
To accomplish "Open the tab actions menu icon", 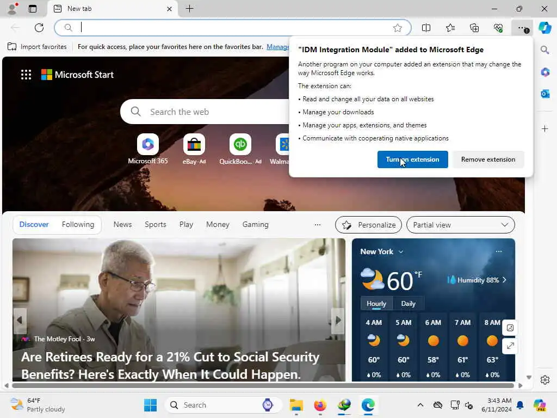I will [x=32, y=9].
